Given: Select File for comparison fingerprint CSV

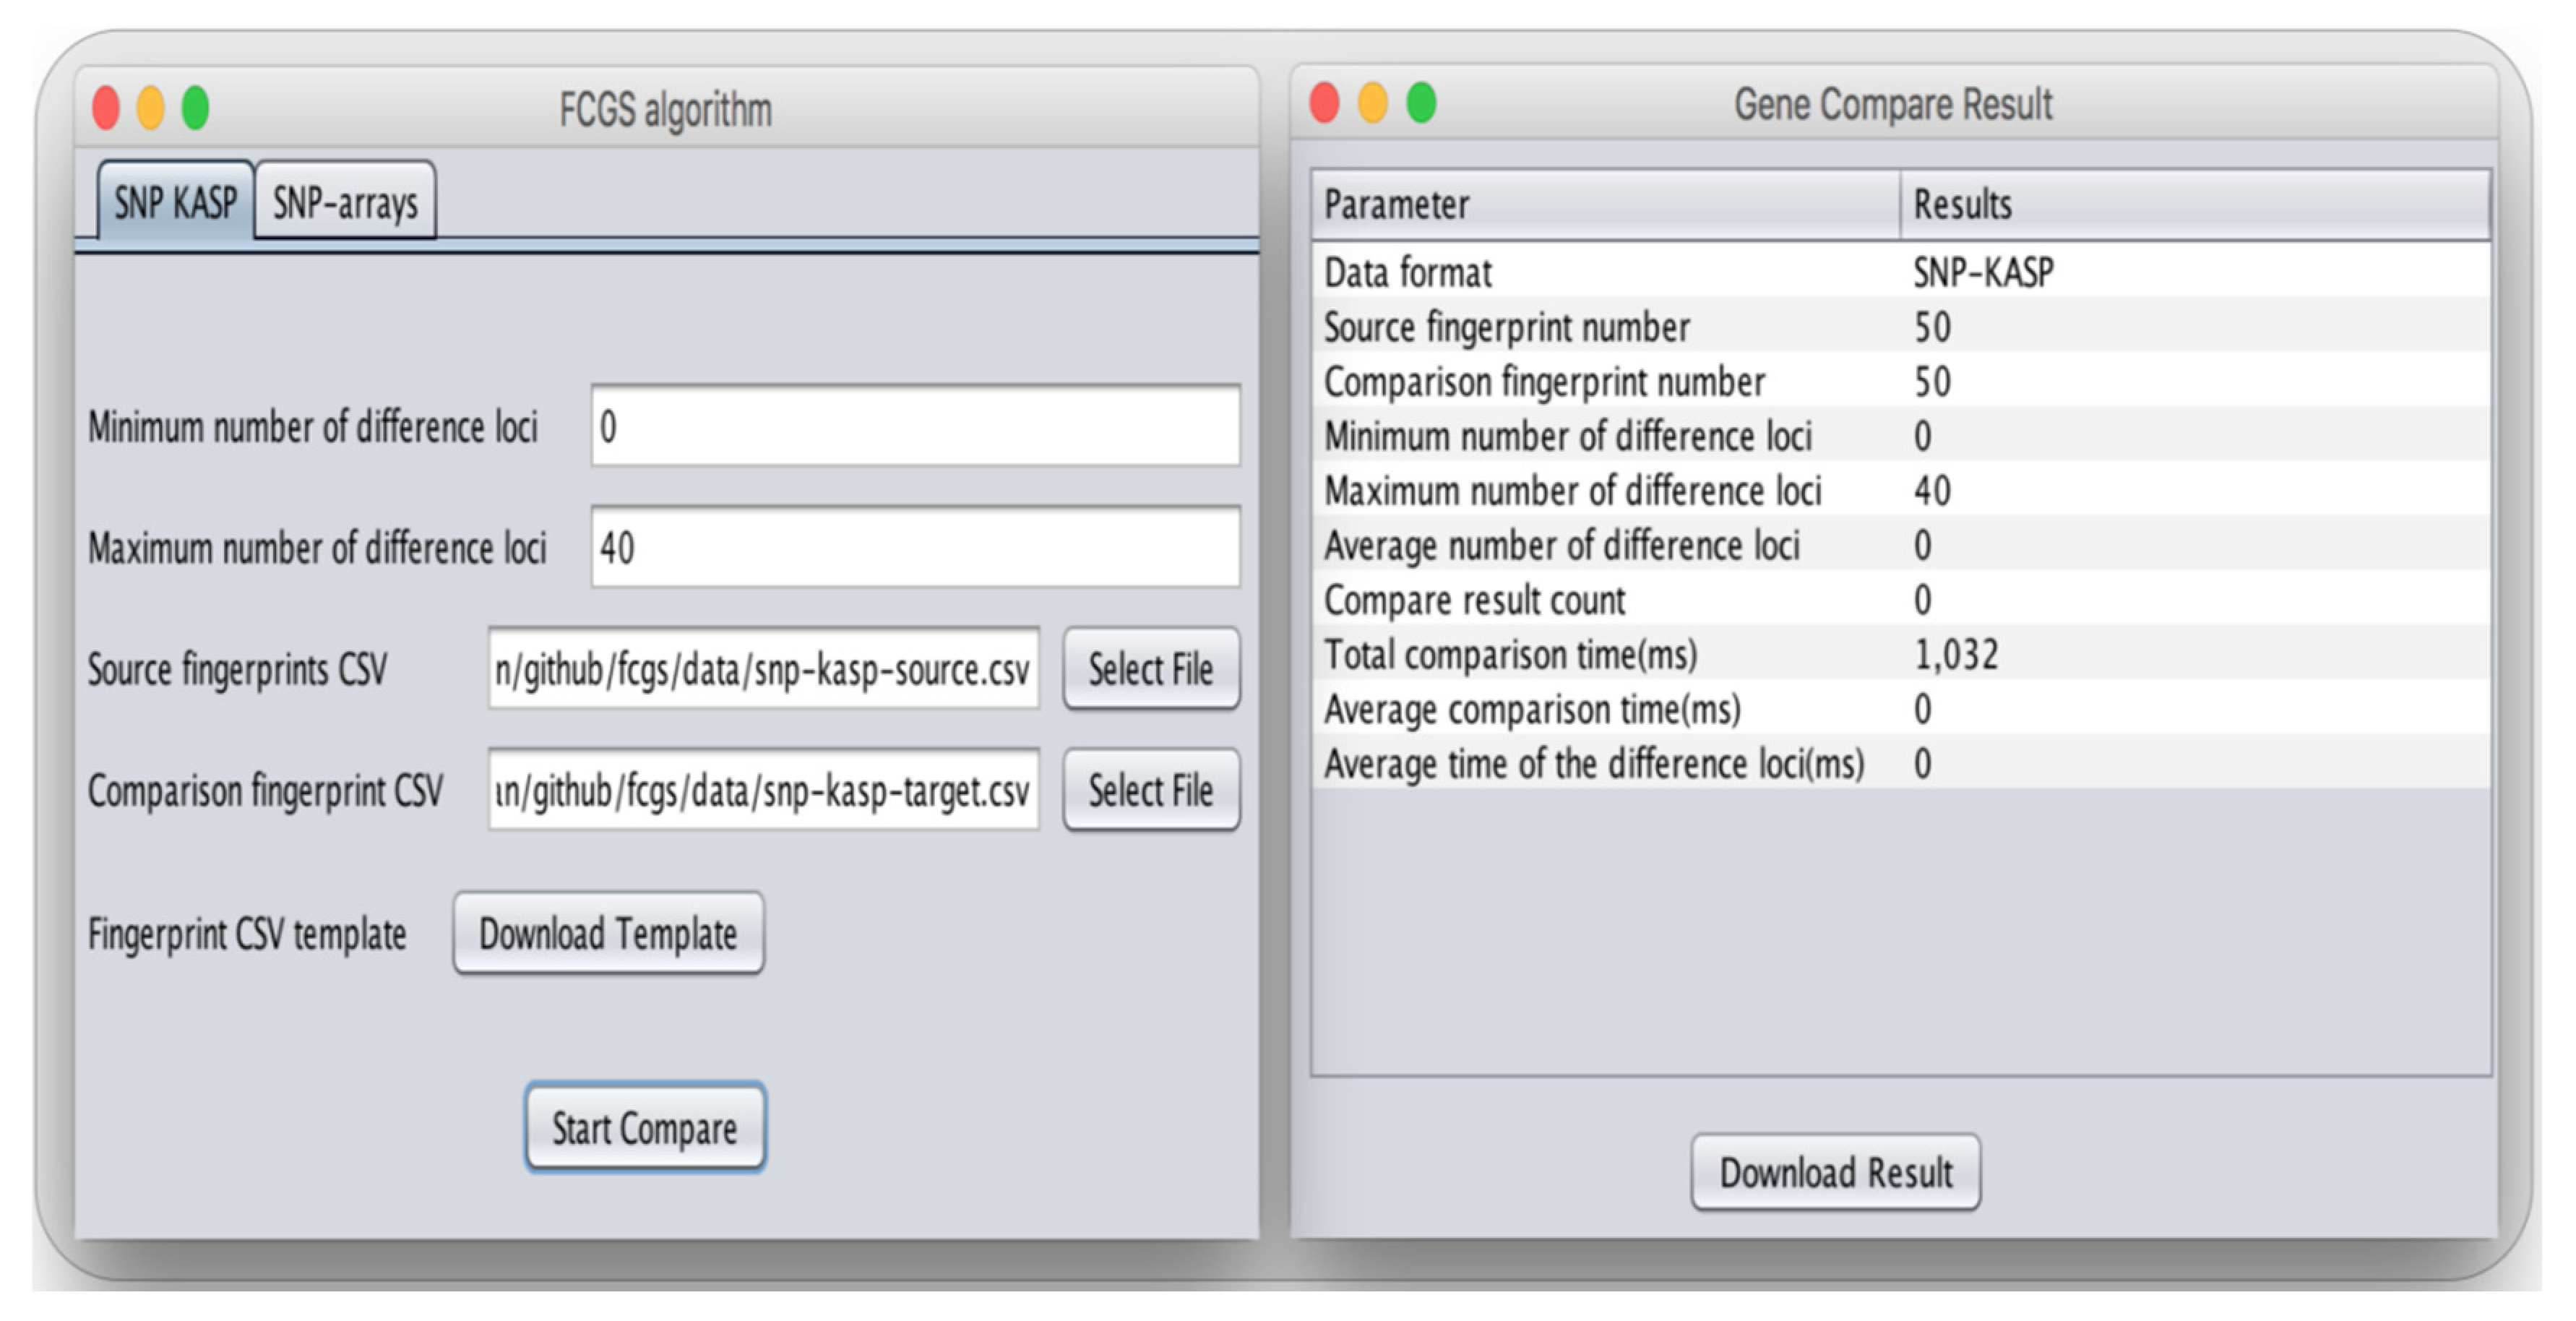Looking at the screenshot, I should (1150, 791).
